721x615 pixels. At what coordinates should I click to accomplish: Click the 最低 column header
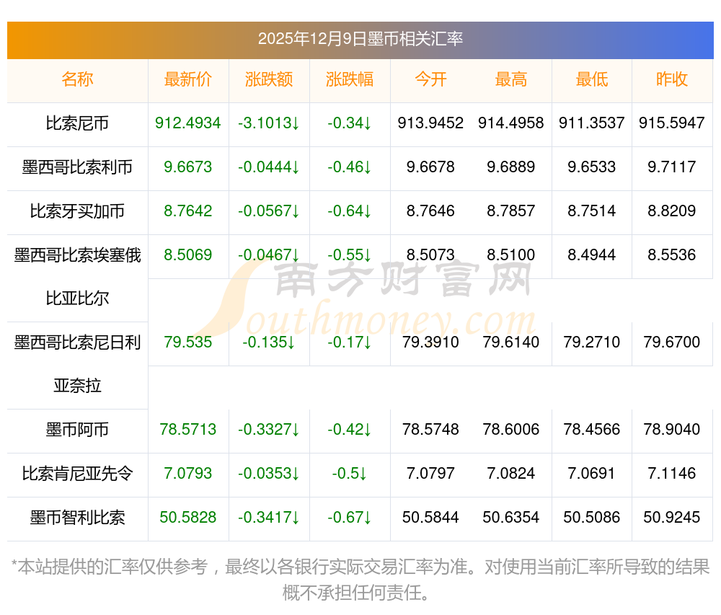click(x=592, y=79)
